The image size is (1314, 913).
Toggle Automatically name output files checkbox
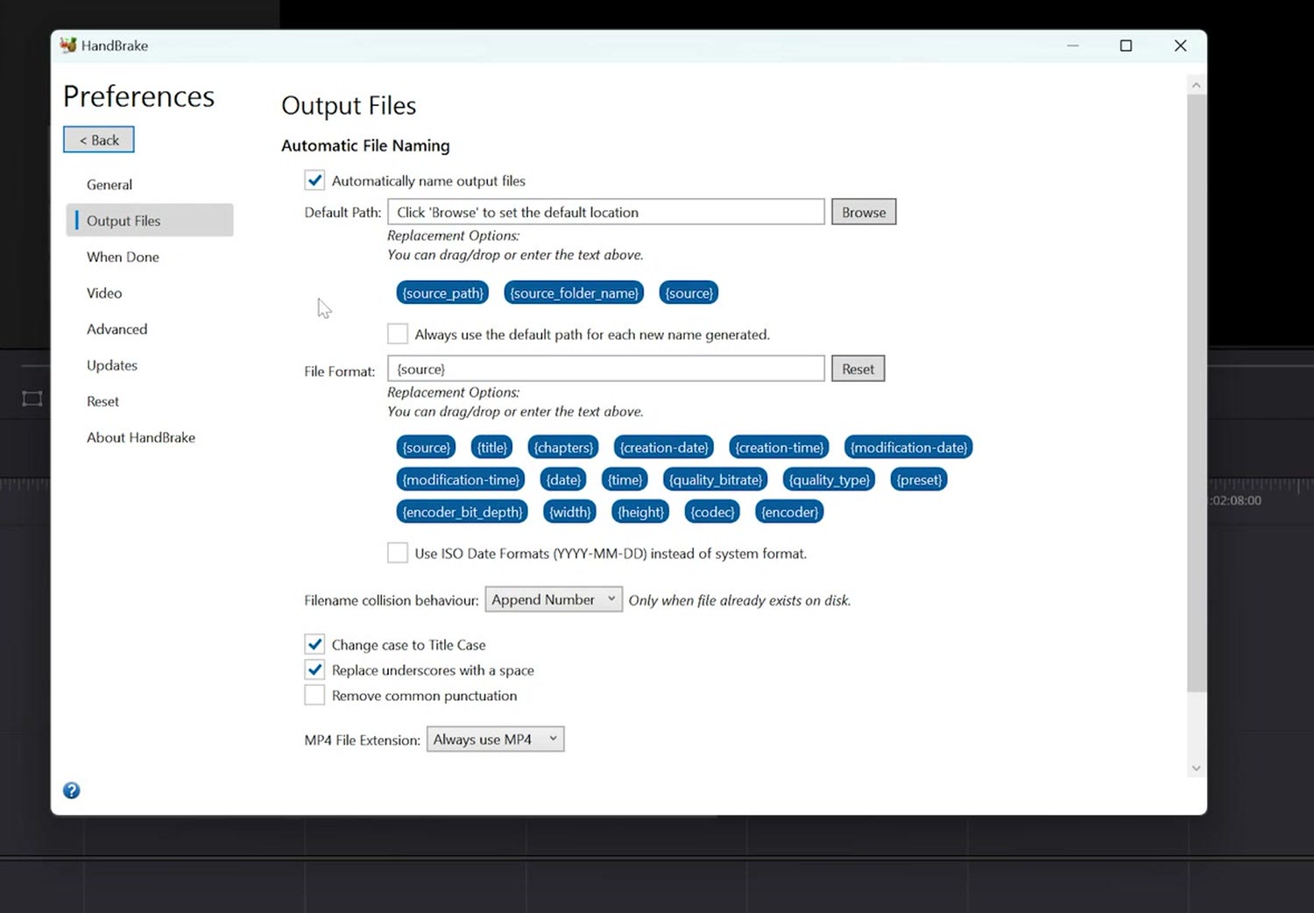314,180
